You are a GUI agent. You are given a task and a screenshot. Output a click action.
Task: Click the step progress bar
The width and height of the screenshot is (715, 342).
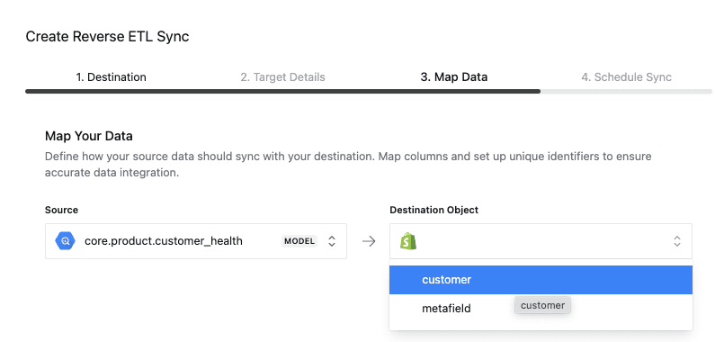click(369, 91)
